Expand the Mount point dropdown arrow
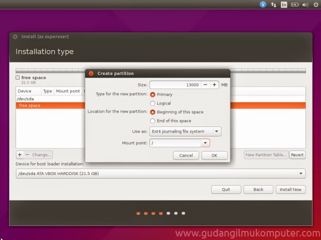 pyautogui.click(x=205, y=143)
